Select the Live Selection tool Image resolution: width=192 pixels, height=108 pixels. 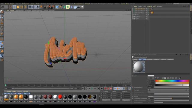[11, 7]
